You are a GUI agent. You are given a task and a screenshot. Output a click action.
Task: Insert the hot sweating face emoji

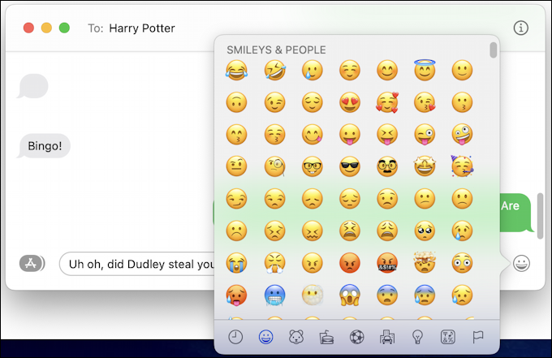(x=236, y=295)
